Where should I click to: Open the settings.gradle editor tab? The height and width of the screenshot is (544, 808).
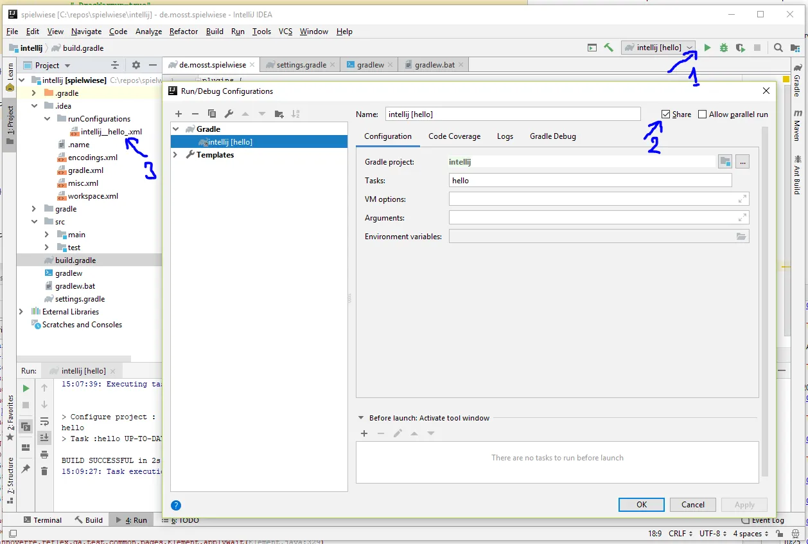(x=301, y=65)
